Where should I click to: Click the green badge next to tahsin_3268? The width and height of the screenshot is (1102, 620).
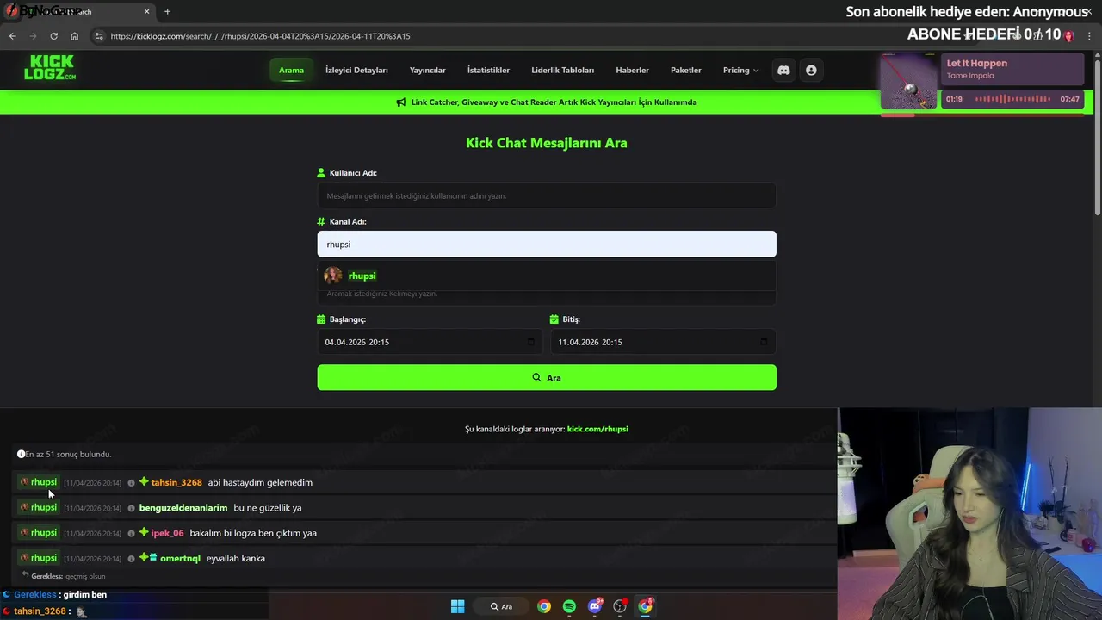144,482
